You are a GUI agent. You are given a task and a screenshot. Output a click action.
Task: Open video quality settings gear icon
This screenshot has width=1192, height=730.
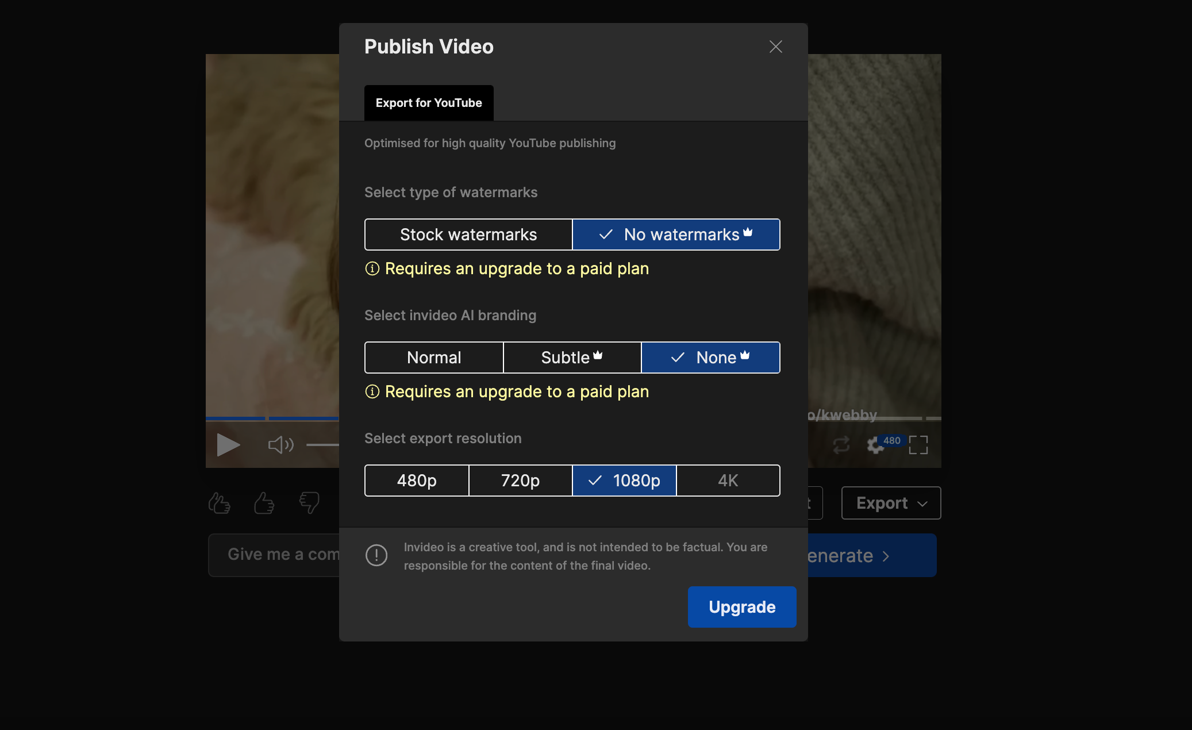click(x=875, y=445)
